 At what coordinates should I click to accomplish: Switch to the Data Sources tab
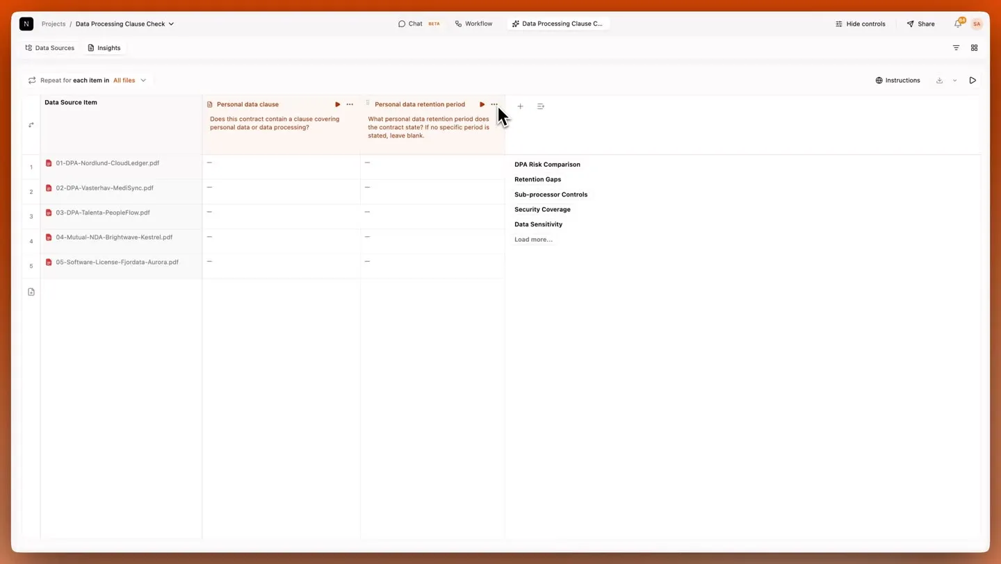pyautogui.click(x=50, y=48)
